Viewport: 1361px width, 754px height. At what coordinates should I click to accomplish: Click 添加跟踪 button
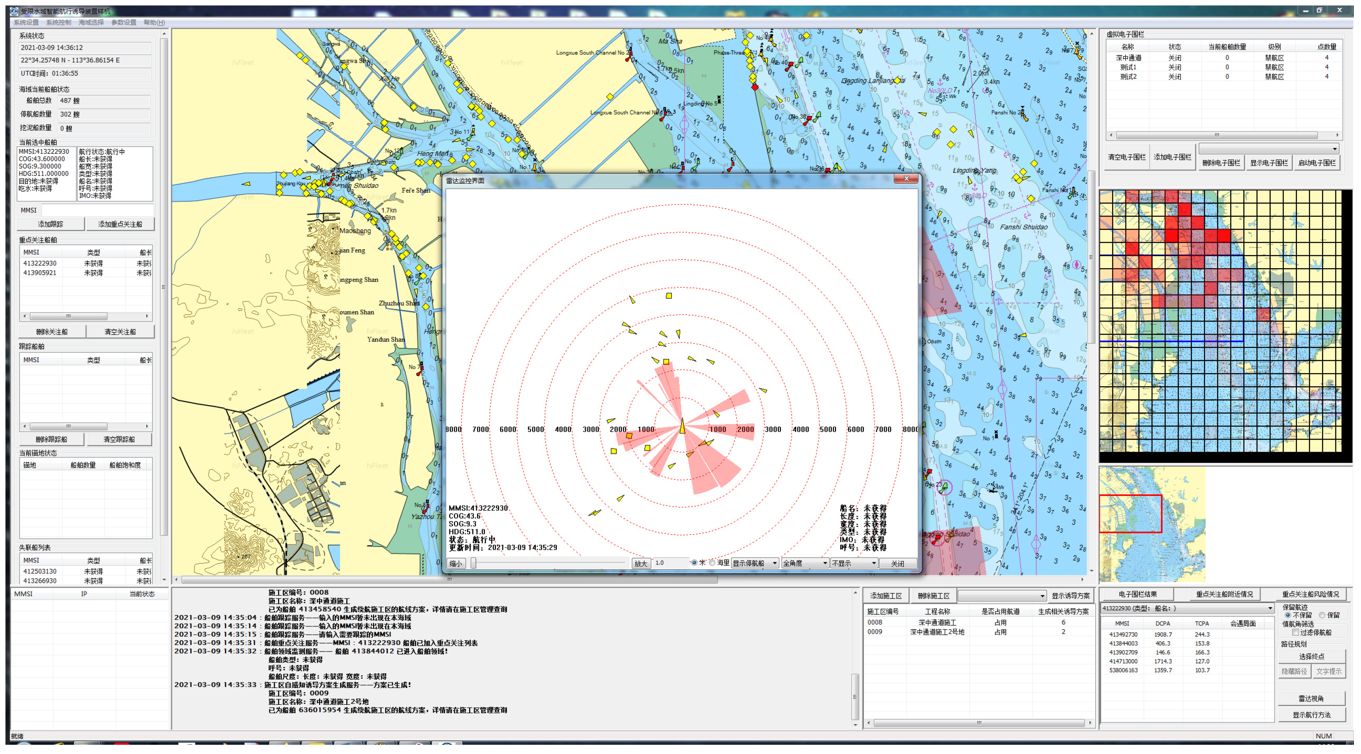[51, 224]
